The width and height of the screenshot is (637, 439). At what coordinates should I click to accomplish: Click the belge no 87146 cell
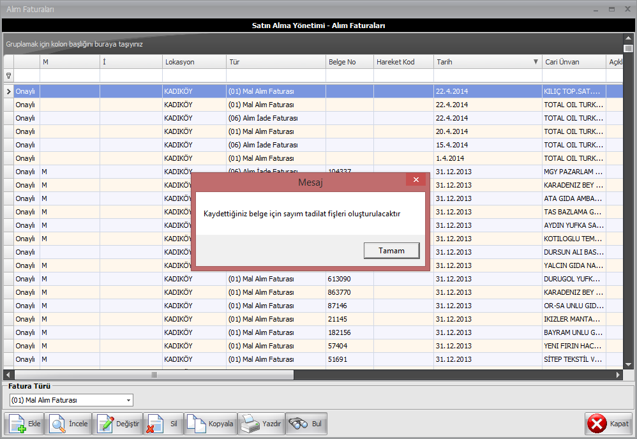pyautogui.click(x=349, y=306)
